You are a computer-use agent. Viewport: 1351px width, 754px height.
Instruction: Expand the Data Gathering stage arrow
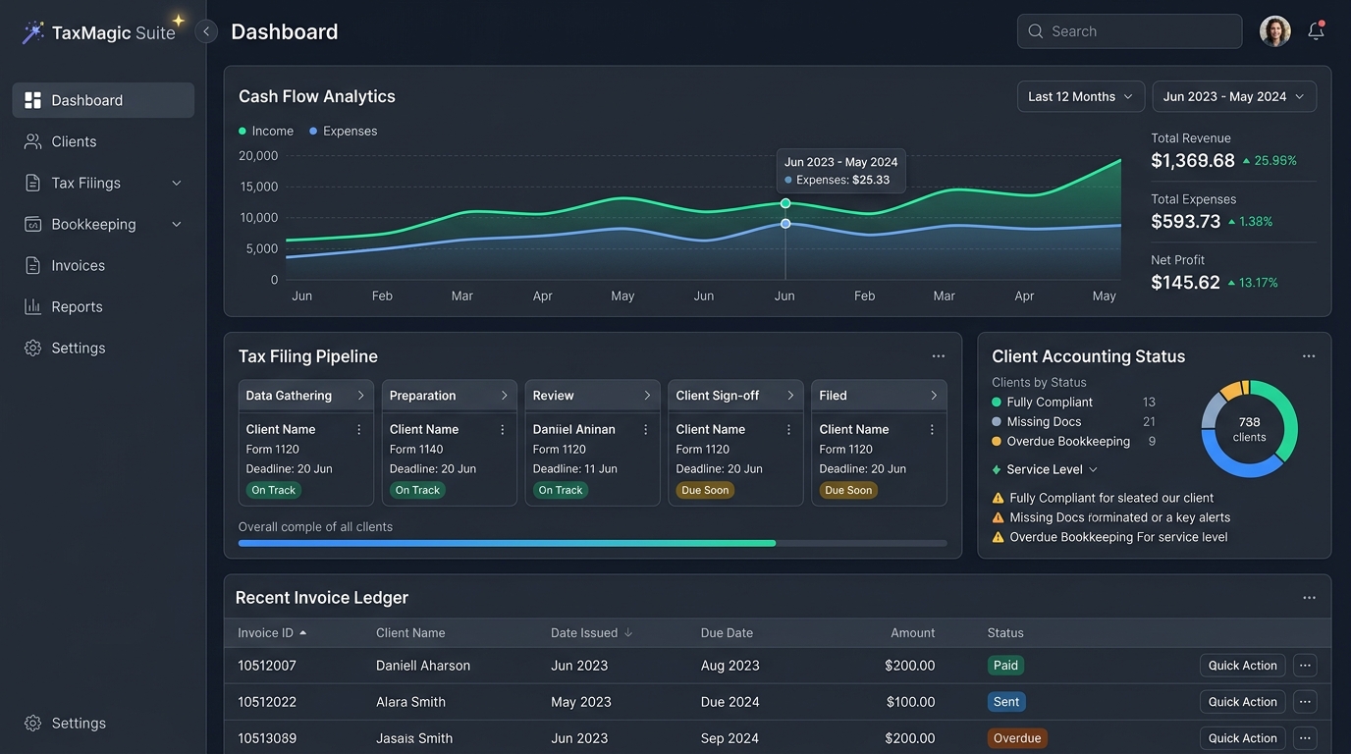click(x=360, y=396)
